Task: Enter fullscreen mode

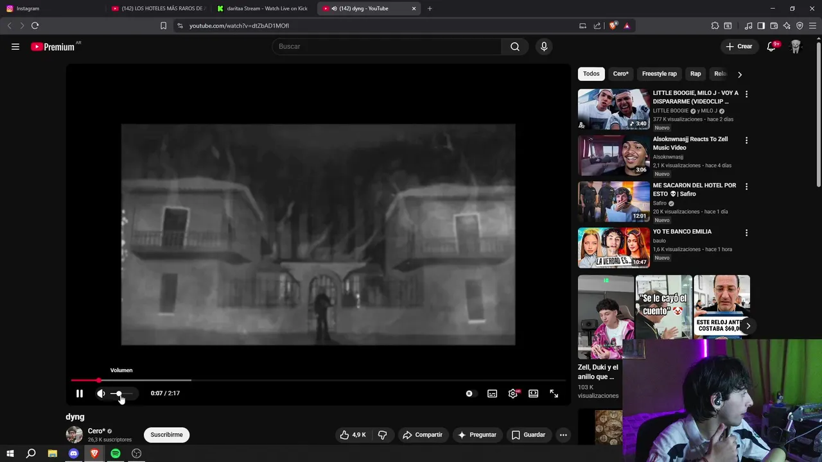Action: [x=554, y=393]
